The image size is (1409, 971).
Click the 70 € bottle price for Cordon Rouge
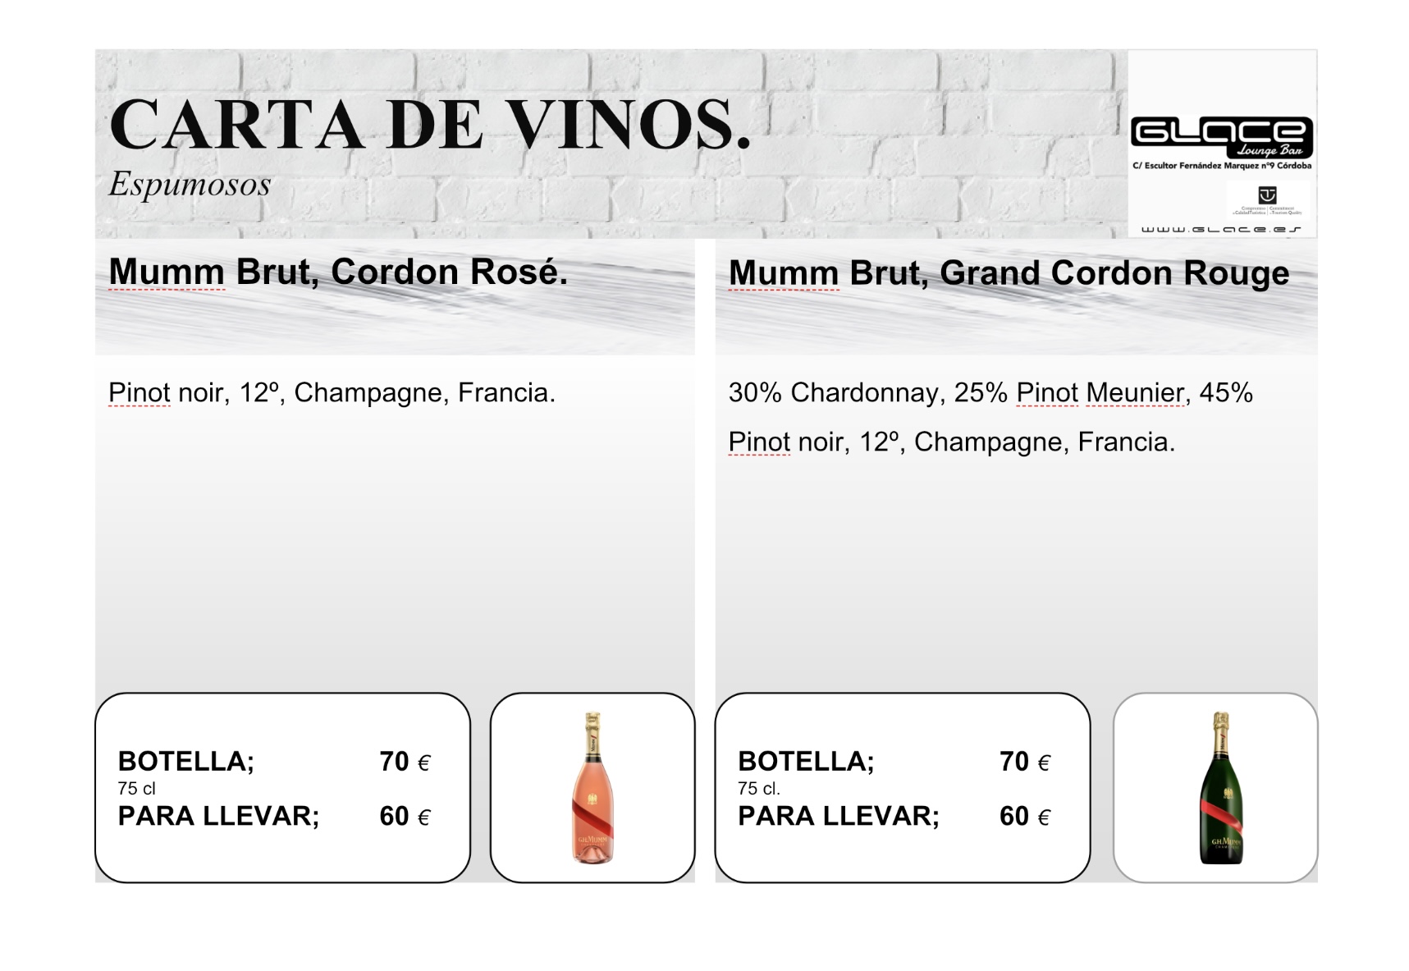[x=1025, y=762]
